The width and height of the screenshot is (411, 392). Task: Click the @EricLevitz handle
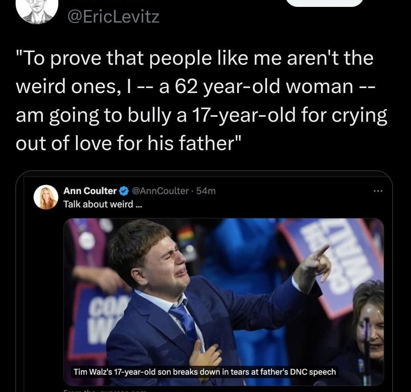[x=113, y=17]
